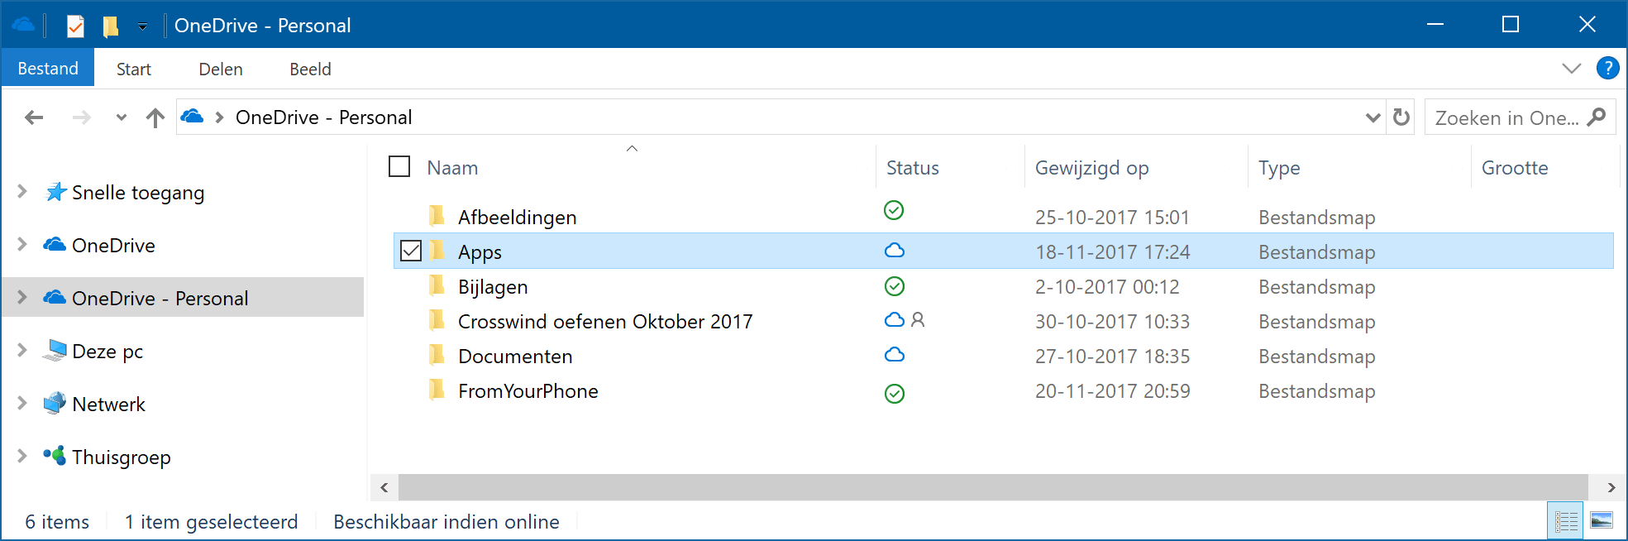Open the Help question mark button
The height and width of the screenshot is (541, 1628).
(1607, 68)
